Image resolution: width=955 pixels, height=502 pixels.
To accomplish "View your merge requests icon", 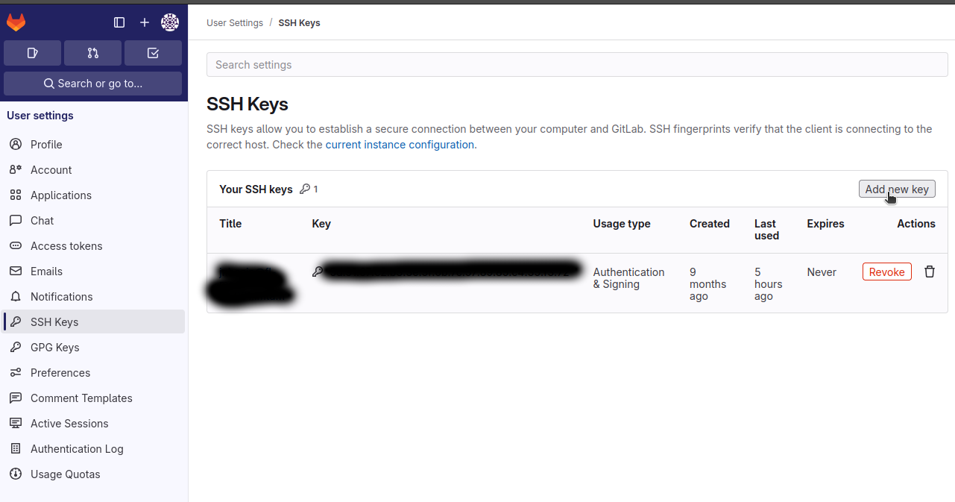I will point(92,53).
